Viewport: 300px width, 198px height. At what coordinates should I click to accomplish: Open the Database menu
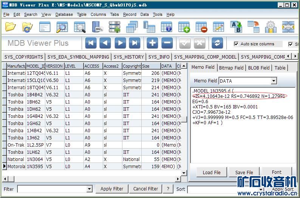click(x=64, y=14)
